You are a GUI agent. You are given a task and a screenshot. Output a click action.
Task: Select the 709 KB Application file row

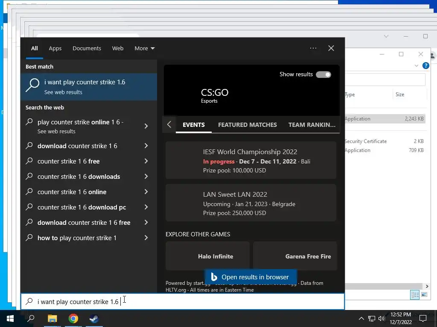[x=385, y=150]
